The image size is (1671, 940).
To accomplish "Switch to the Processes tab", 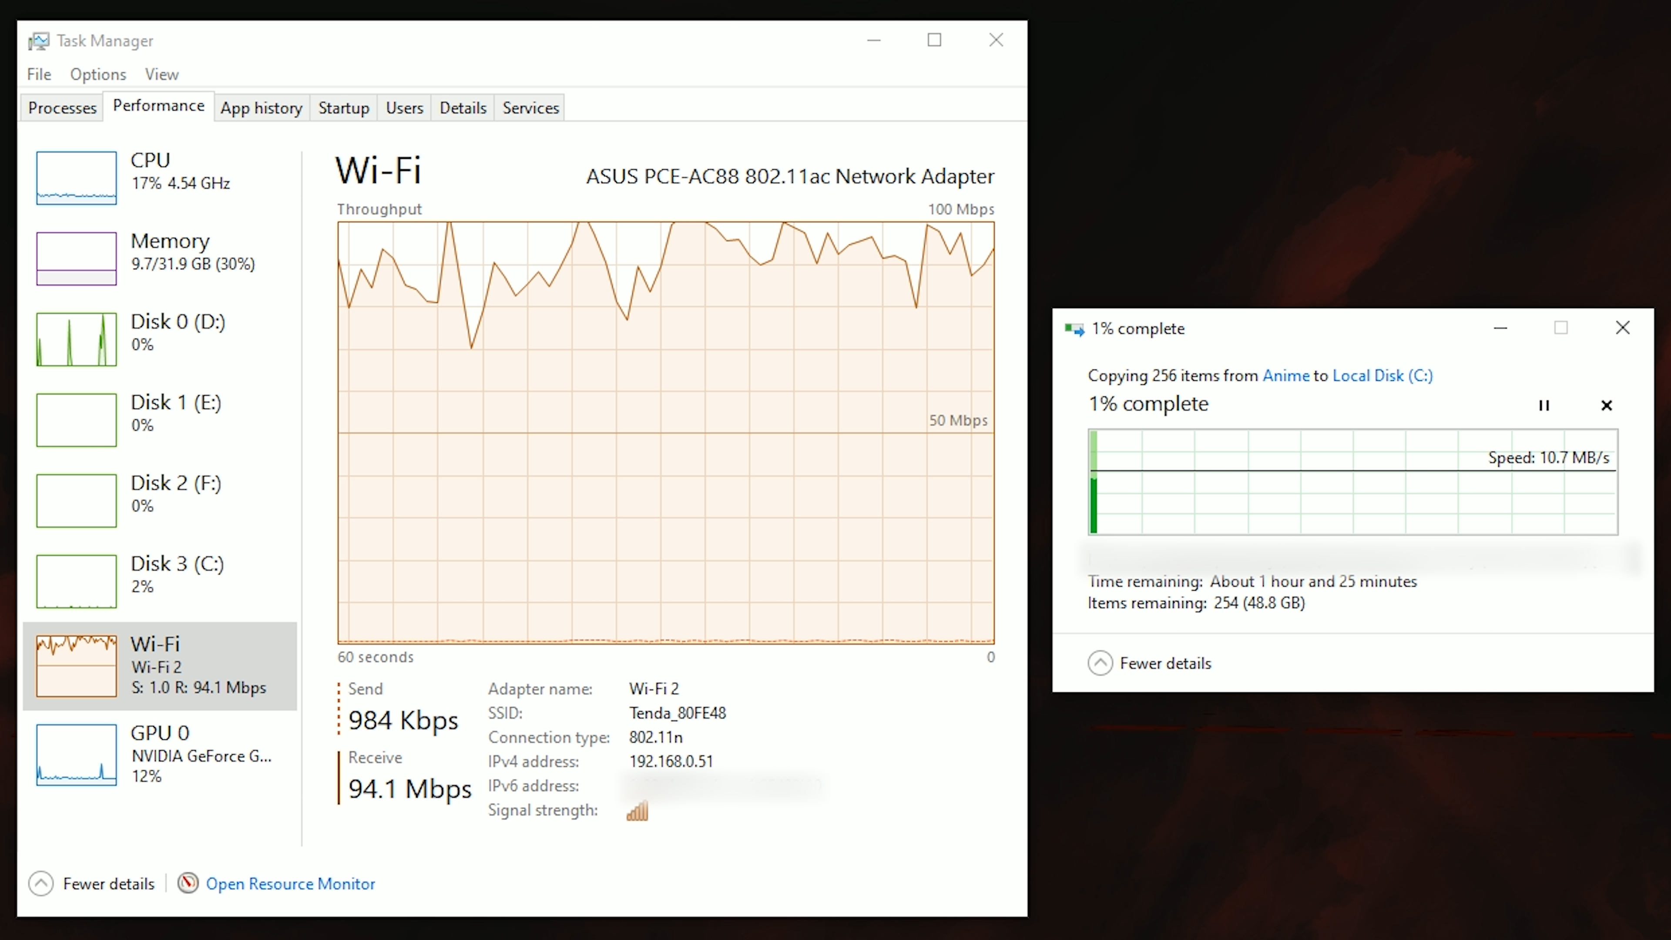I will coord(62,107).
